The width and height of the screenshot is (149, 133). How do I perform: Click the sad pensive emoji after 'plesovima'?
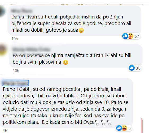coord(65,62)
